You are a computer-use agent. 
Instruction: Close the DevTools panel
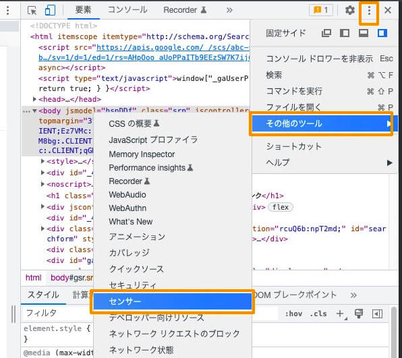click(x=388, y=10)
